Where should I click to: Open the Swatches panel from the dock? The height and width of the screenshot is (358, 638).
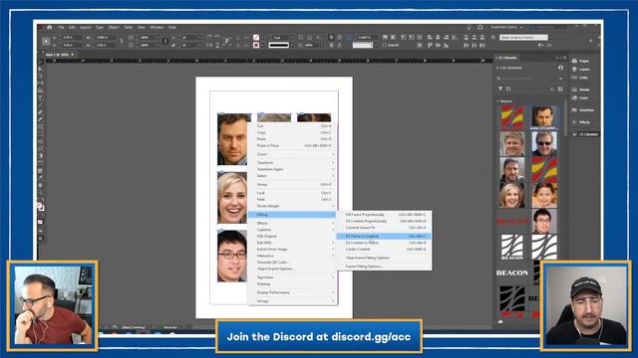point(582,110)
